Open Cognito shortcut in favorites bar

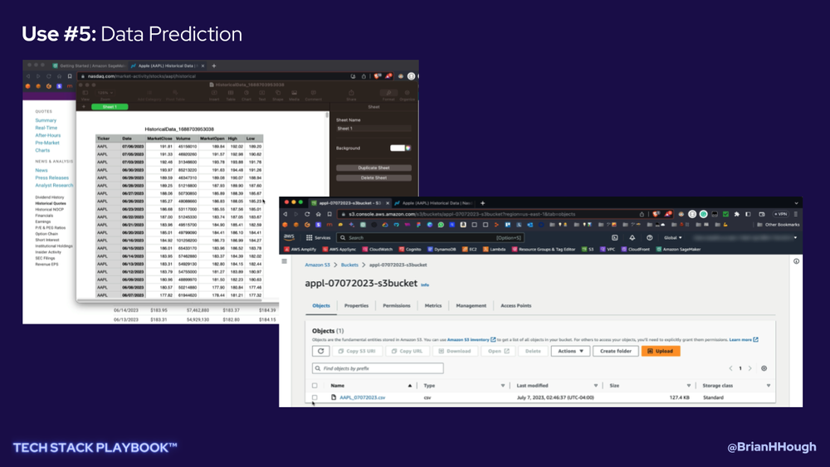pos(410,249)
